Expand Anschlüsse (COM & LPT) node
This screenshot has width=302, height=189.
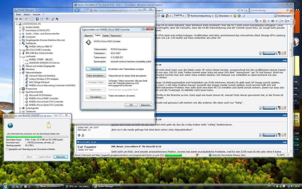[x=20, y=30]
